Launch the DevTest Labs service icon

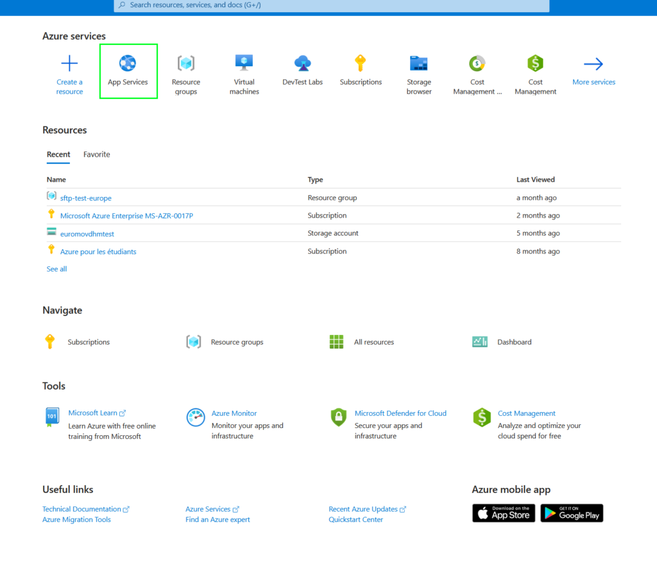pos(303,64)
